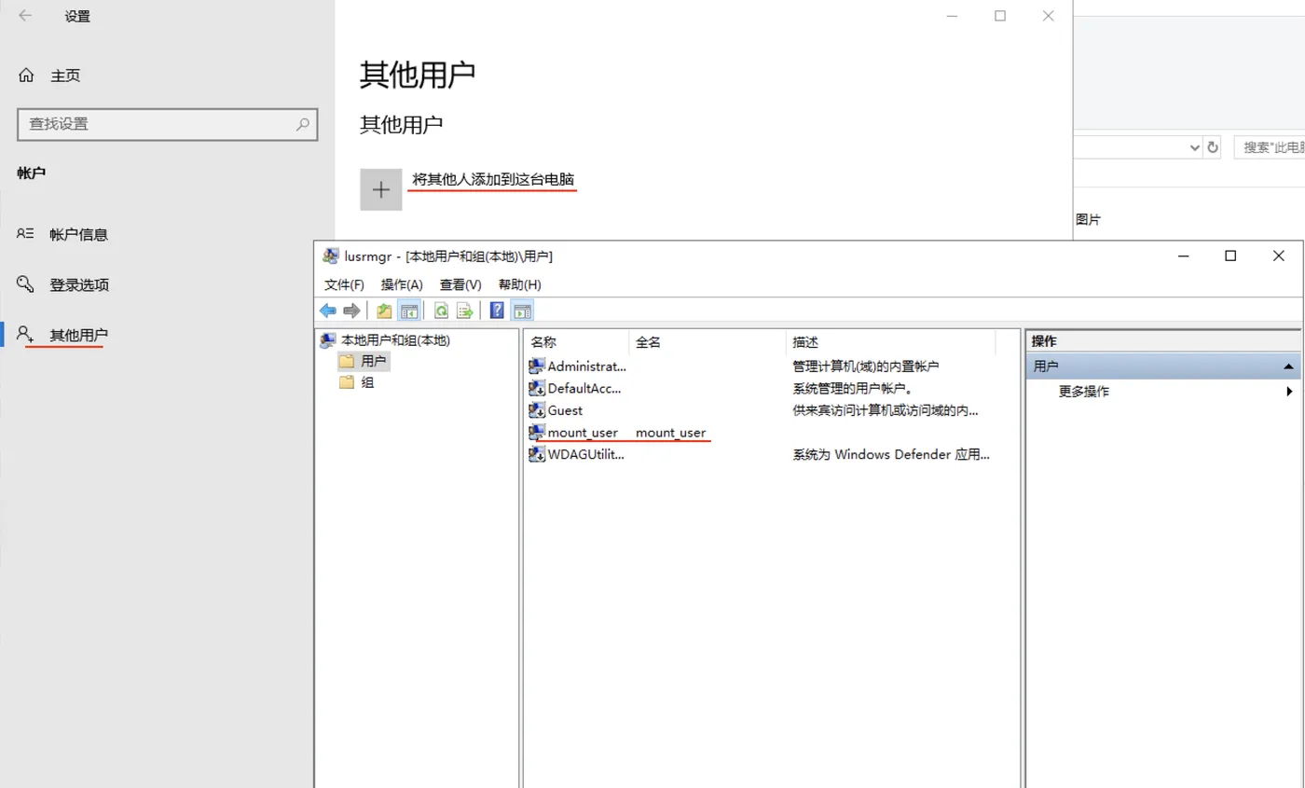Image resolution: width=1305 pixels, height=788 pixels.
Task: Click the mount_user account icon
Action: (537, 432)
